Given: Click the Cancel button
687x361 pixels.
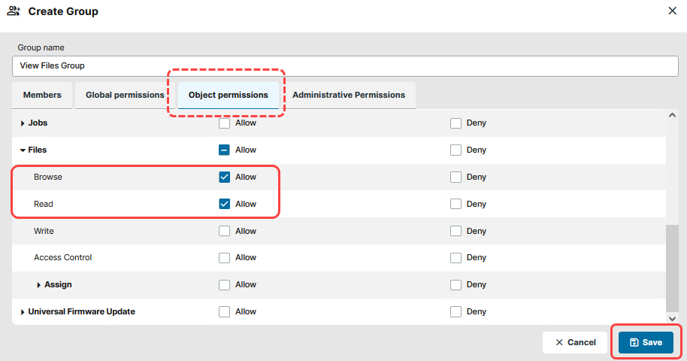Looking at the screenshot, I should [575, 342].
